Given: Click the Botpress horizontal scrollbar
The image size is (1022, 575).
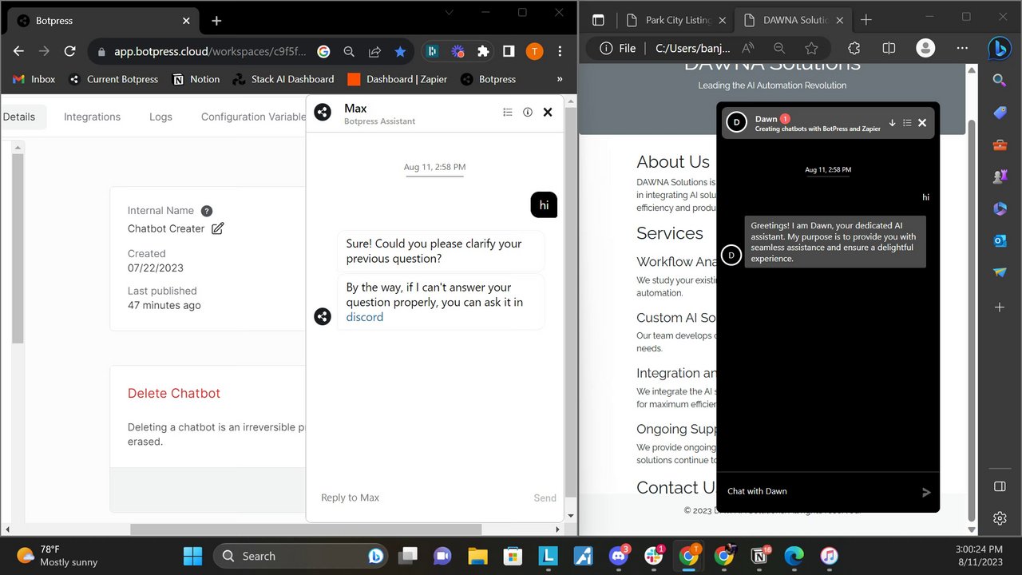Looking at the screenshot, I should pos(306,529).
